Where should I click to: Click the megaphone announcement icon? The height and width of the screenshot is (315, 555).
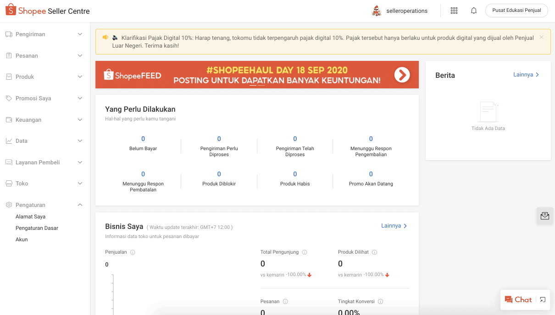[105, 38]
